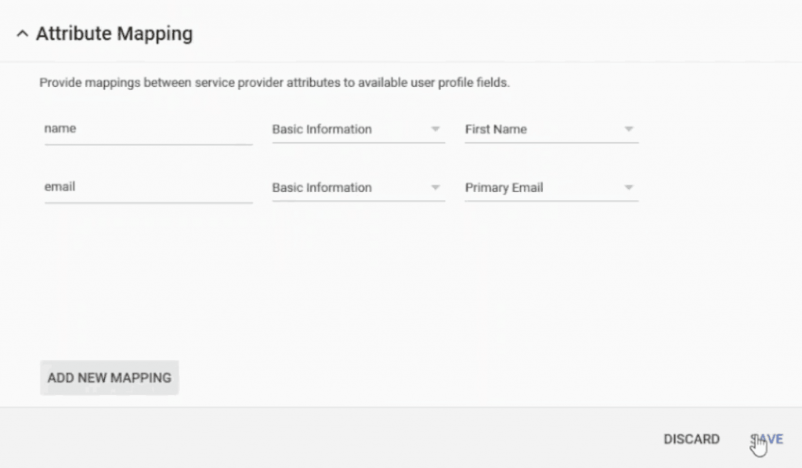Click the 'First Name' selected value text
802x468 pixels.
coord(496,129)
